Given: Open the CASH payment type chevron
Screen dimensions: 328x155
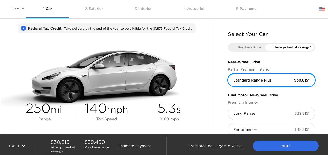Looking at the screenshot, I should [24, 146].
